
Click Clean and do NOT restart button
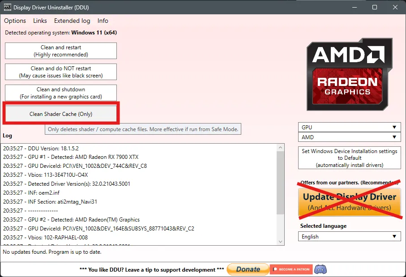click(61, 72)
